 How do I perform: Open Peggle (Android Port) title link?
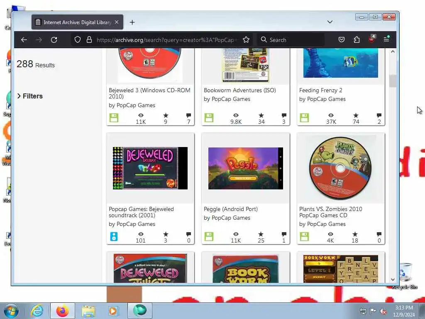[231, 209]
